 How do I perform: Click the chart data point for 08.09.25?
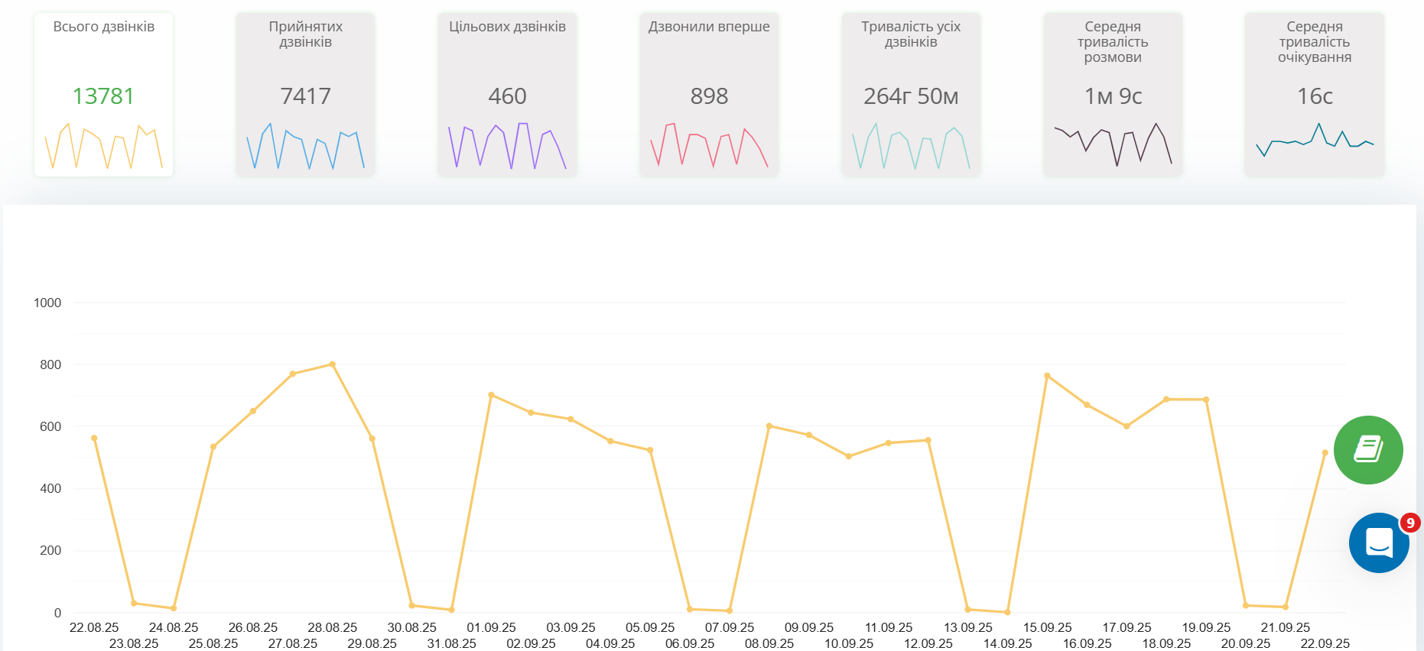point(769,426)
